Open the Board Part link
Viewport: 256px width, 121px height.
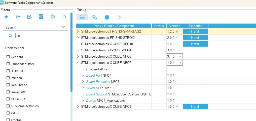pos(94,75)
